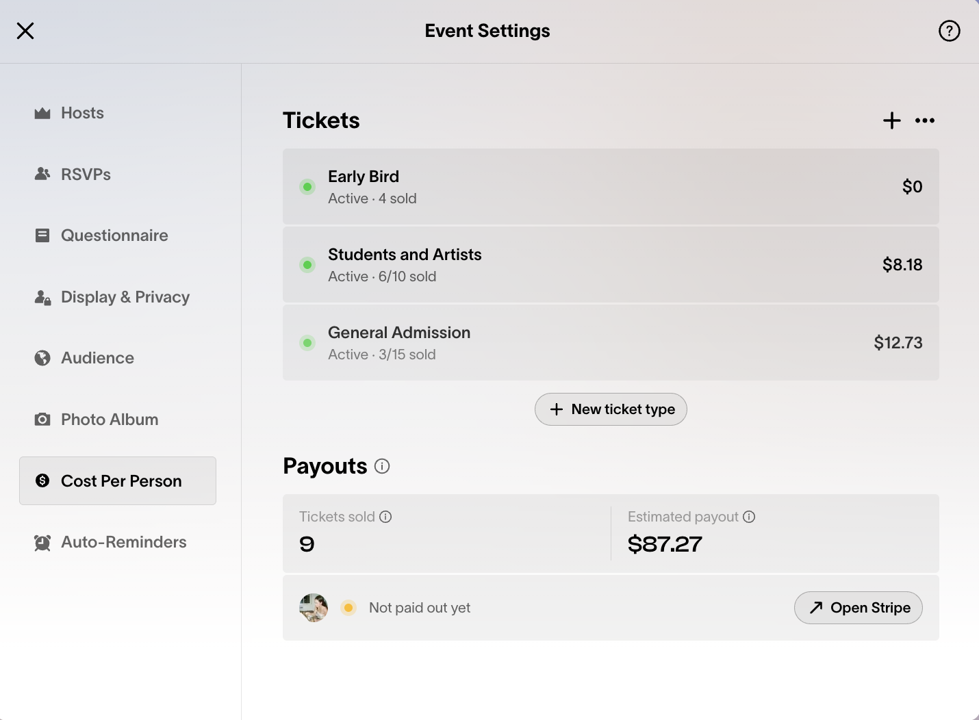Click the help question mark icon

(x=949, y=31)
